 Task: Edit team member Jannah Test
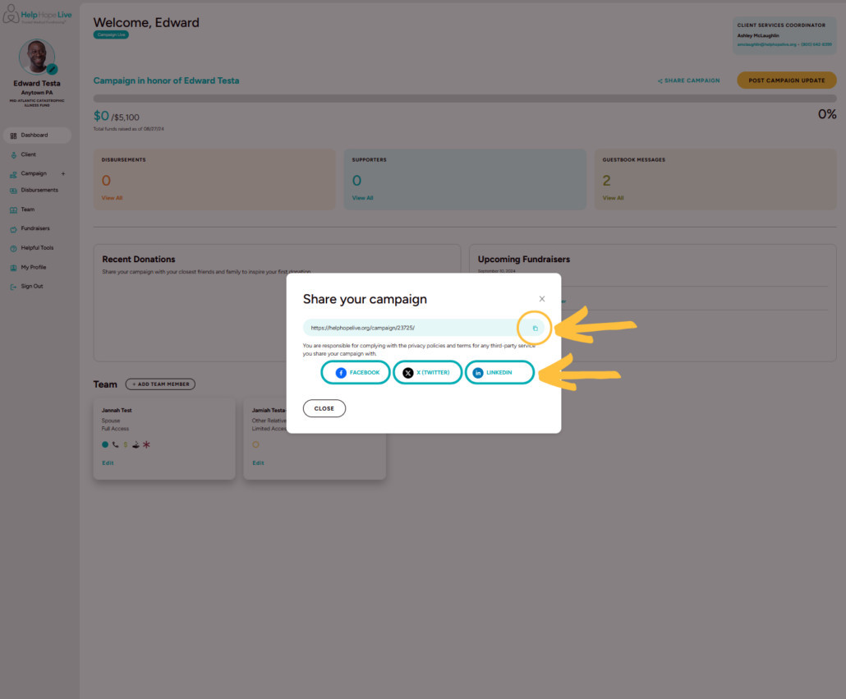click(108, 462)
